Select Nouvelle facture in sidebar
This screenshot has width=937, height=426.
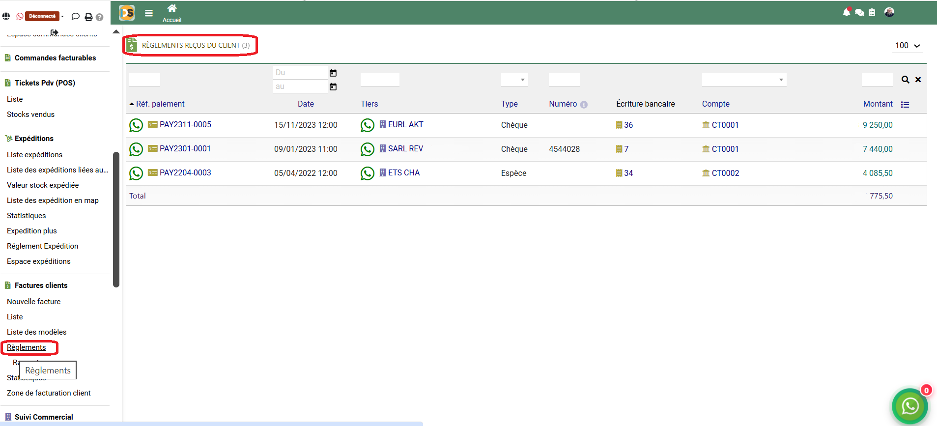coord(34,302)
